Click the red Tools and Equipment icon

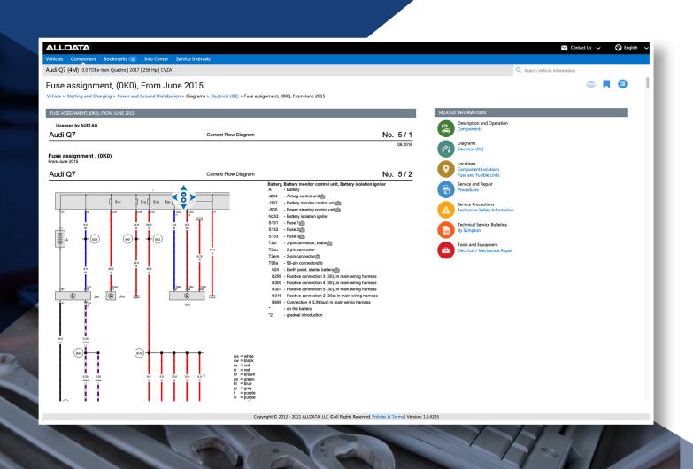pyautogui.click(x=444, y=250)
